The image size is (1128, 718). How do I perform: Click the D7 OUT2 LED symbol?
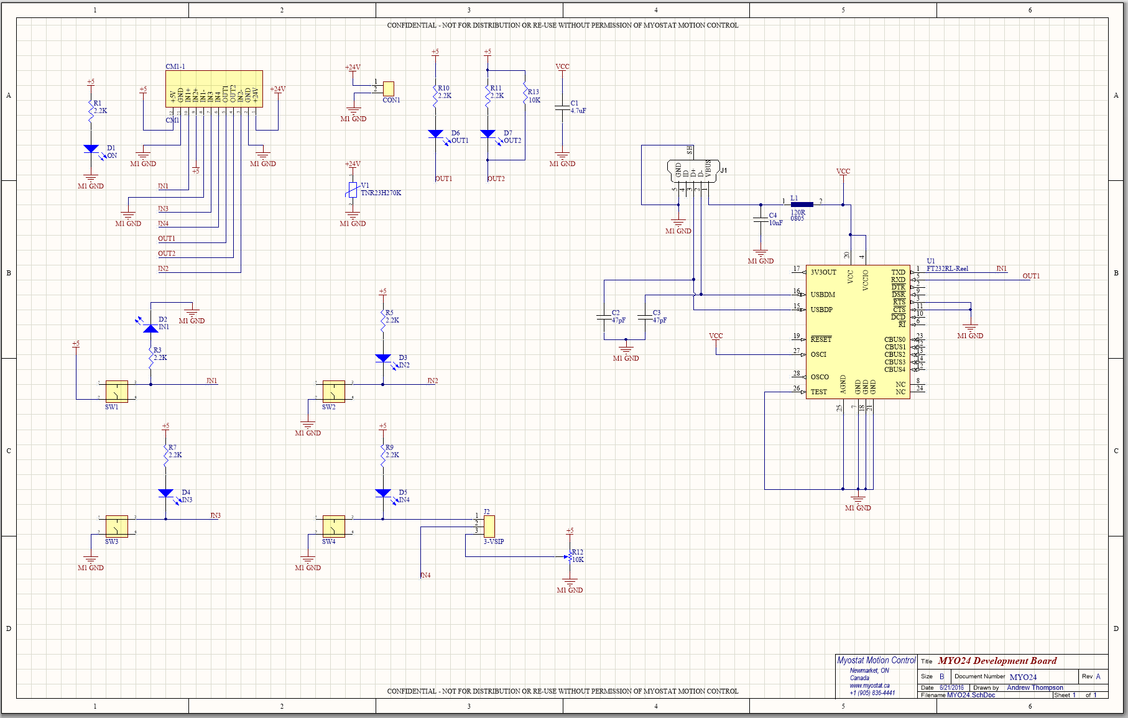[488, 134]
